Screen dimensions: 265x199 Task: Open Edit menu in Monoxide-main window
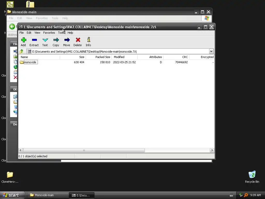tap(20, 18)
